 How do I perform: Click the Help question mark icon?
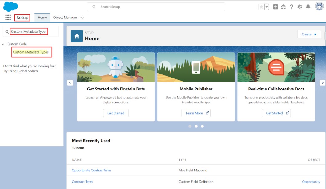(x=292, y=6)
